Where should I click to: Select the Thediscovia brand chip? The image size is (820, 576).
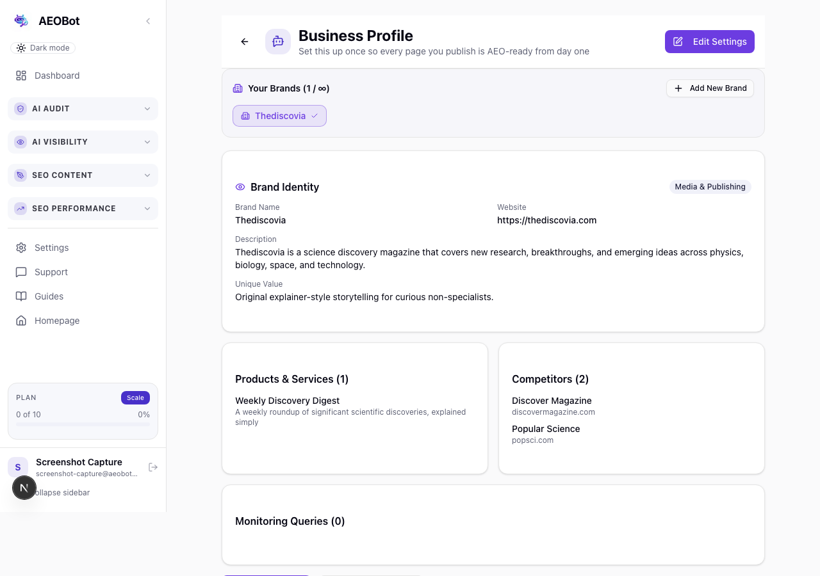click(279, 116)
